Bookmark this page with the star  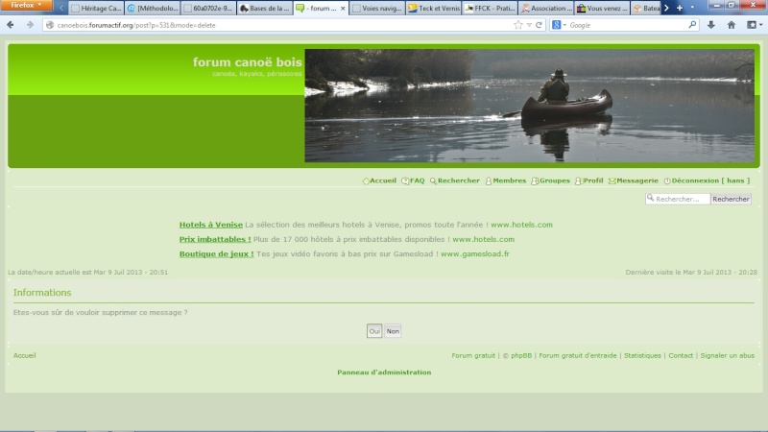coord(518,25)
